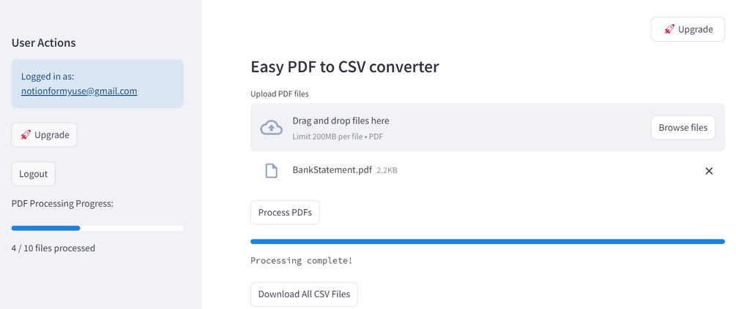Click the document icon beside BankStatement.pdf
This screenshot has width=736, height=309.
(271, 171)
